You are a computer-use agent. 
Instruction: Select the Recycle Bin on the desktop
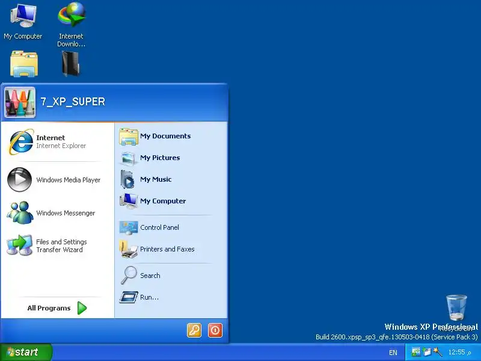[x=456, y=312]
